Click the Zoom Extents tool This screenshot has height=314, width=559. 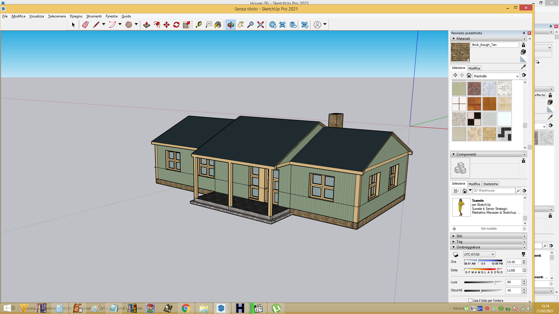click(261, 25)
